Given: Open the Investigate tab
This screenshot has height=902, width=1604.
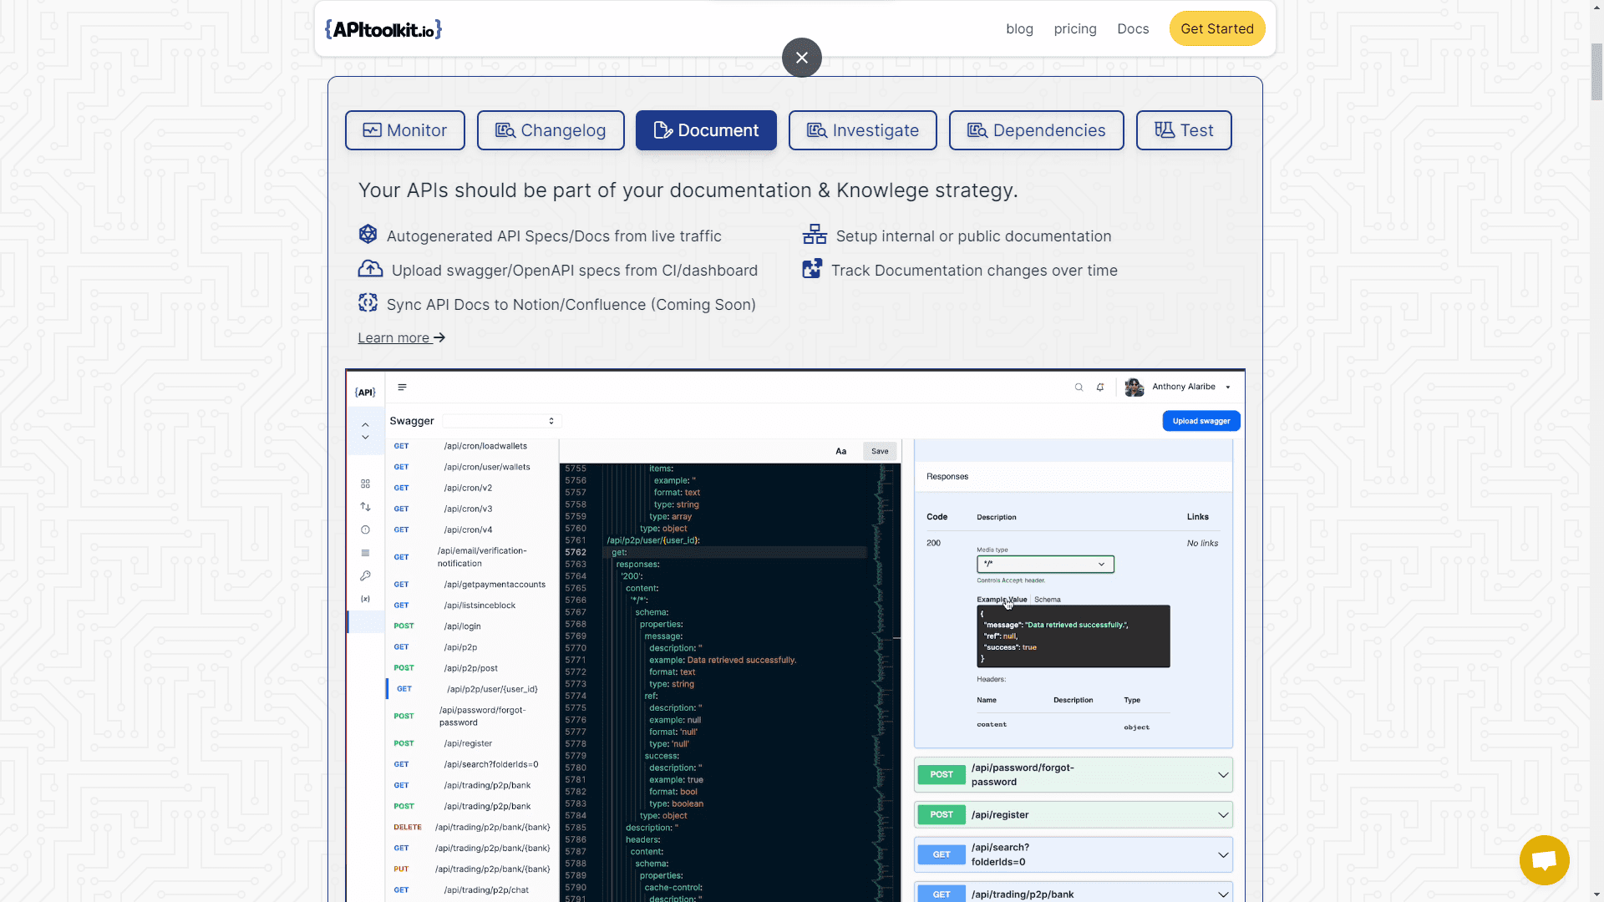Looking at the screenshot, I should (862, 131).
